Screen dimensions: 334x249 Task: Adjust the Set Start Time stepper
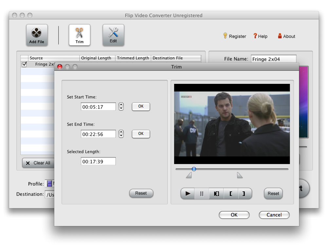(x=121, y=106)
